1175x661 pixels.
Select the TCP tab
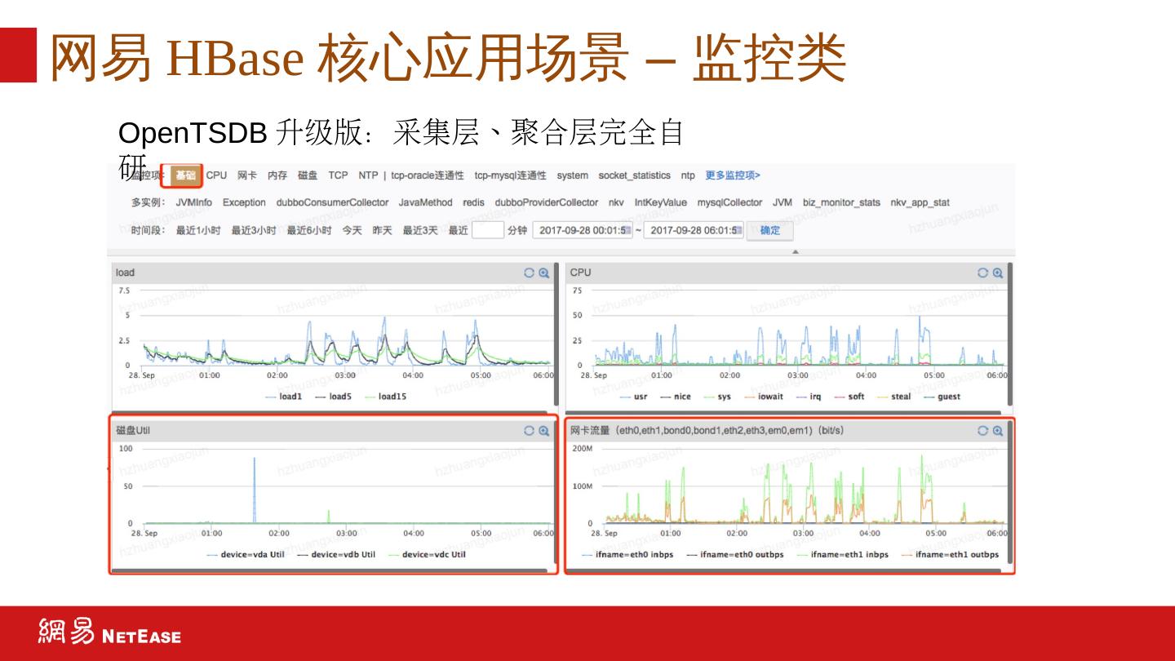pos(338,175)
